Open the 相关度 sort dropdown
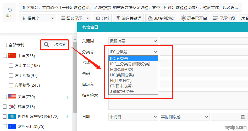This screenshot has width=248, height=131. tap(38, 18)
